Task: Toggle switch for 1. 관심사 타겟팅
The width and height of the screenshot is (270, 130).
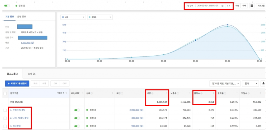Action: 77,110
